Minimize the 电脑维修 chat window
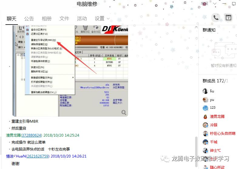Screen dimensions: 237x169 click(225, 4)
